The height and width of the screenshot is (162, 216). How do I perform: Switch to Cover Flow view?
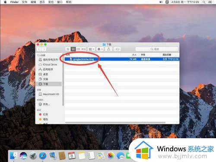83,49
